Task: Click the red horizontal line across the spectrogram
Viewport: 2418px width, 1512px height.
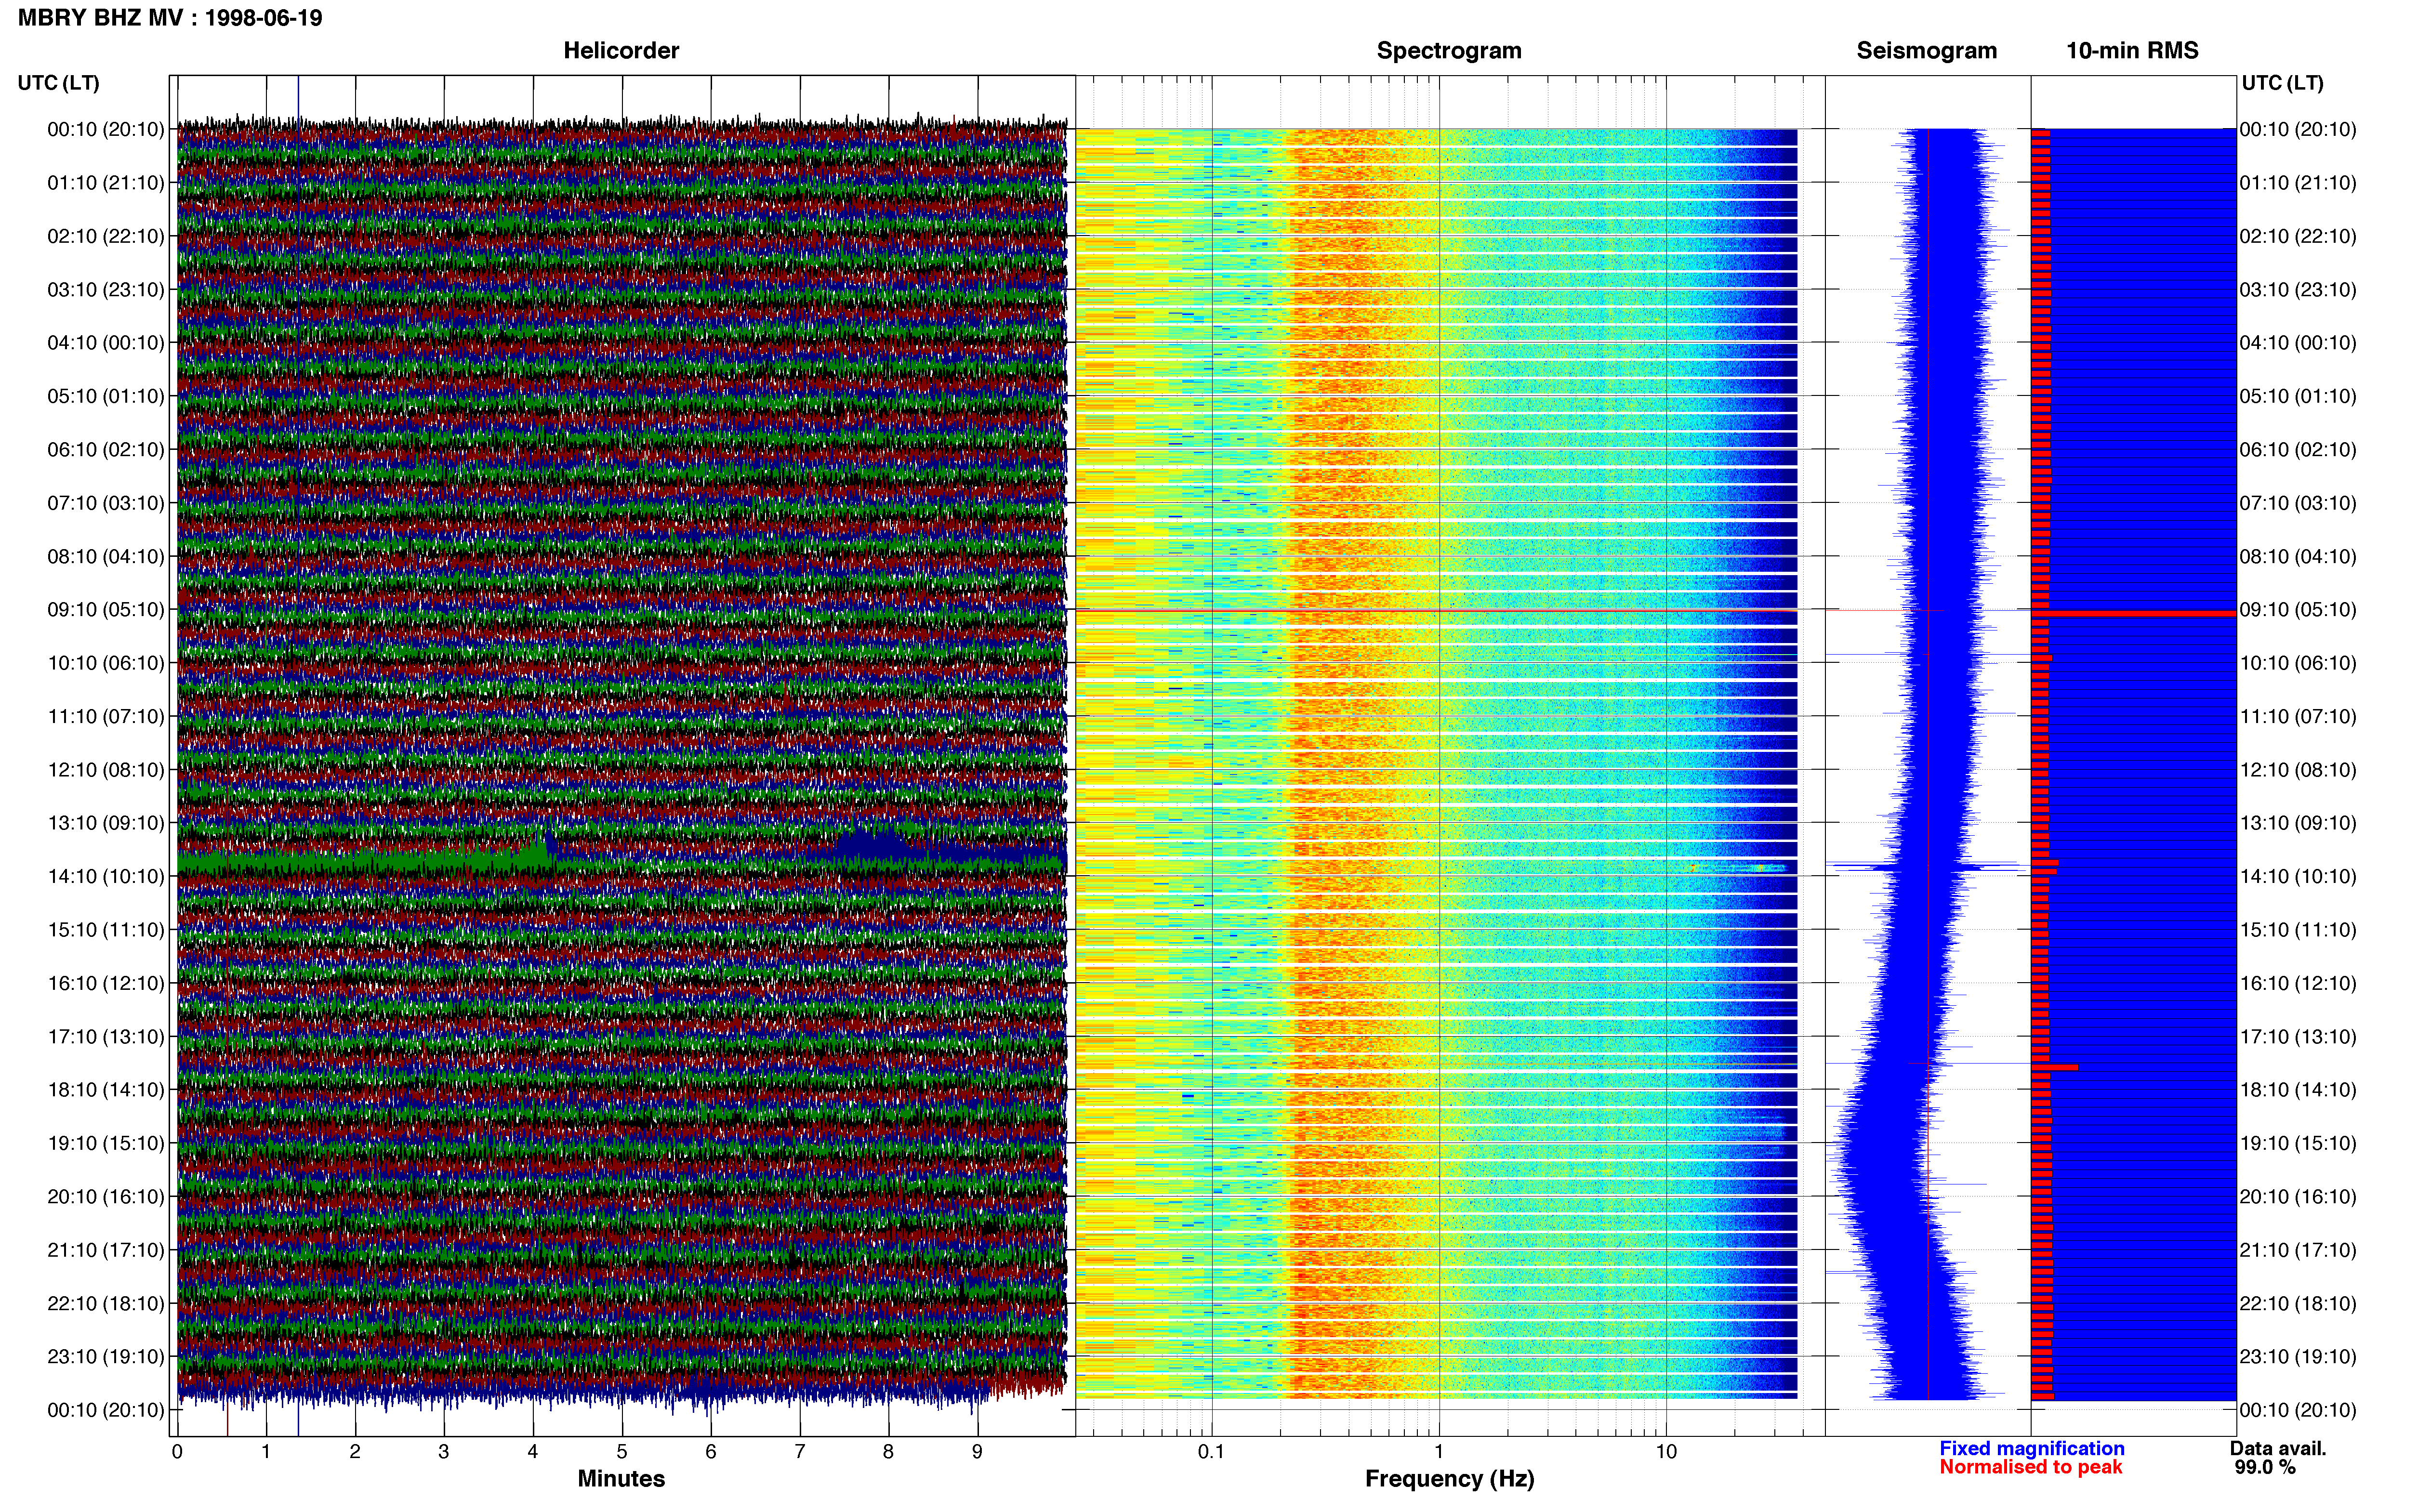Action: pyautogui.click(x=1437, y=610)
